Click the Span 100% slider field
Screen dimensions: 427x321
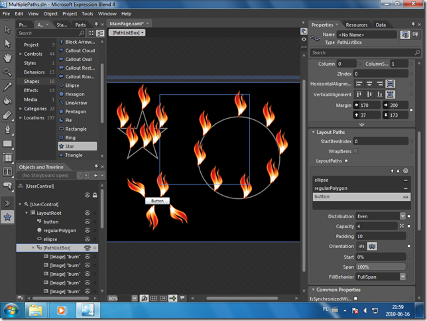click(381, 267)
